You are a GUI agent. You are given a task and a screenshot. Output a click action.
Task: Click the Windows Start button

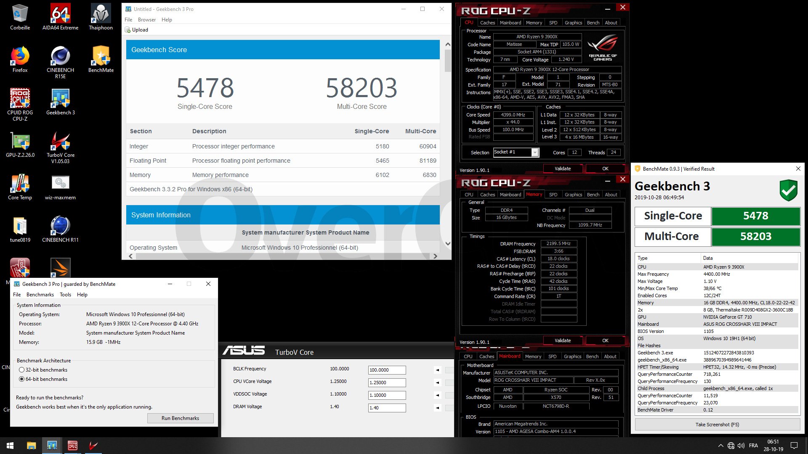10,446
